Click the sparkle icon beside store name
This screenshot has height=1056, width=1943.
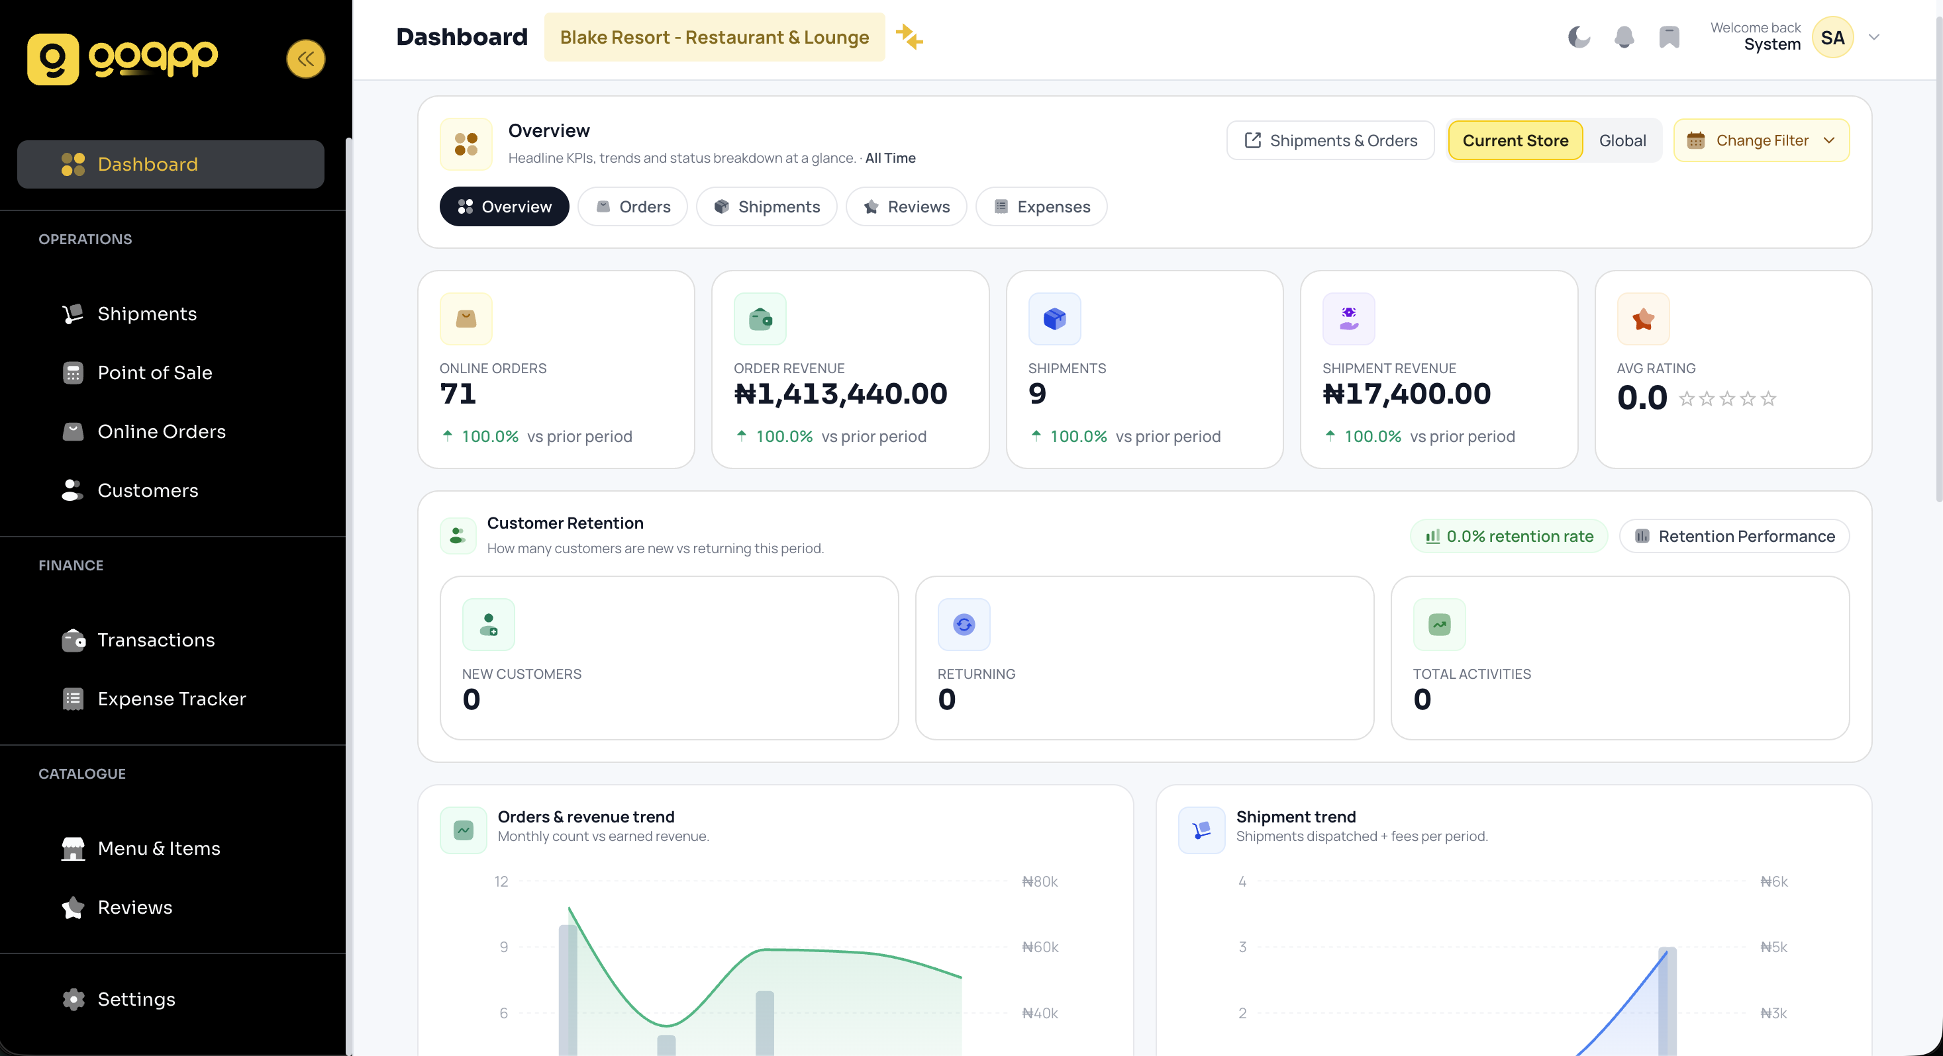[910, 37]
